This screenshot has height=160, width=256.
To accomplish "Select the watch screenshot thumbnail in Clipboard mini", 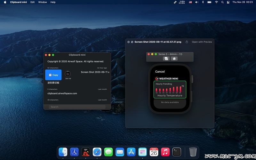I will tap(68, 74).
